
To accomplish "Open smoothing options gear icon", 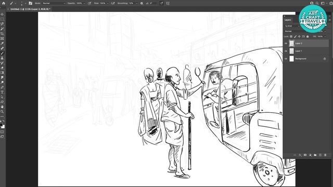I will click(x=142, y=3).
